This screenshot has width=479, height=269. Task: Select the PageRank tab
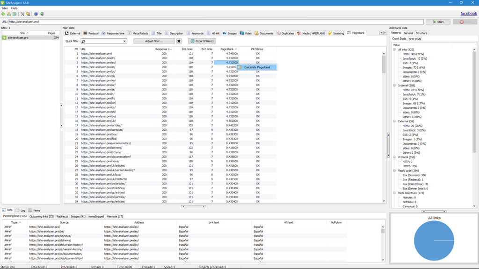coord(356,33)
